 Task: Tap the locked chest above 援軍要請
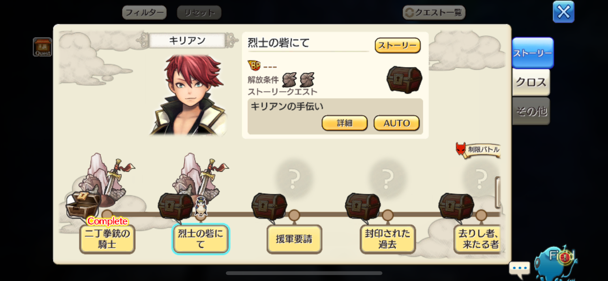pos(269,206)
